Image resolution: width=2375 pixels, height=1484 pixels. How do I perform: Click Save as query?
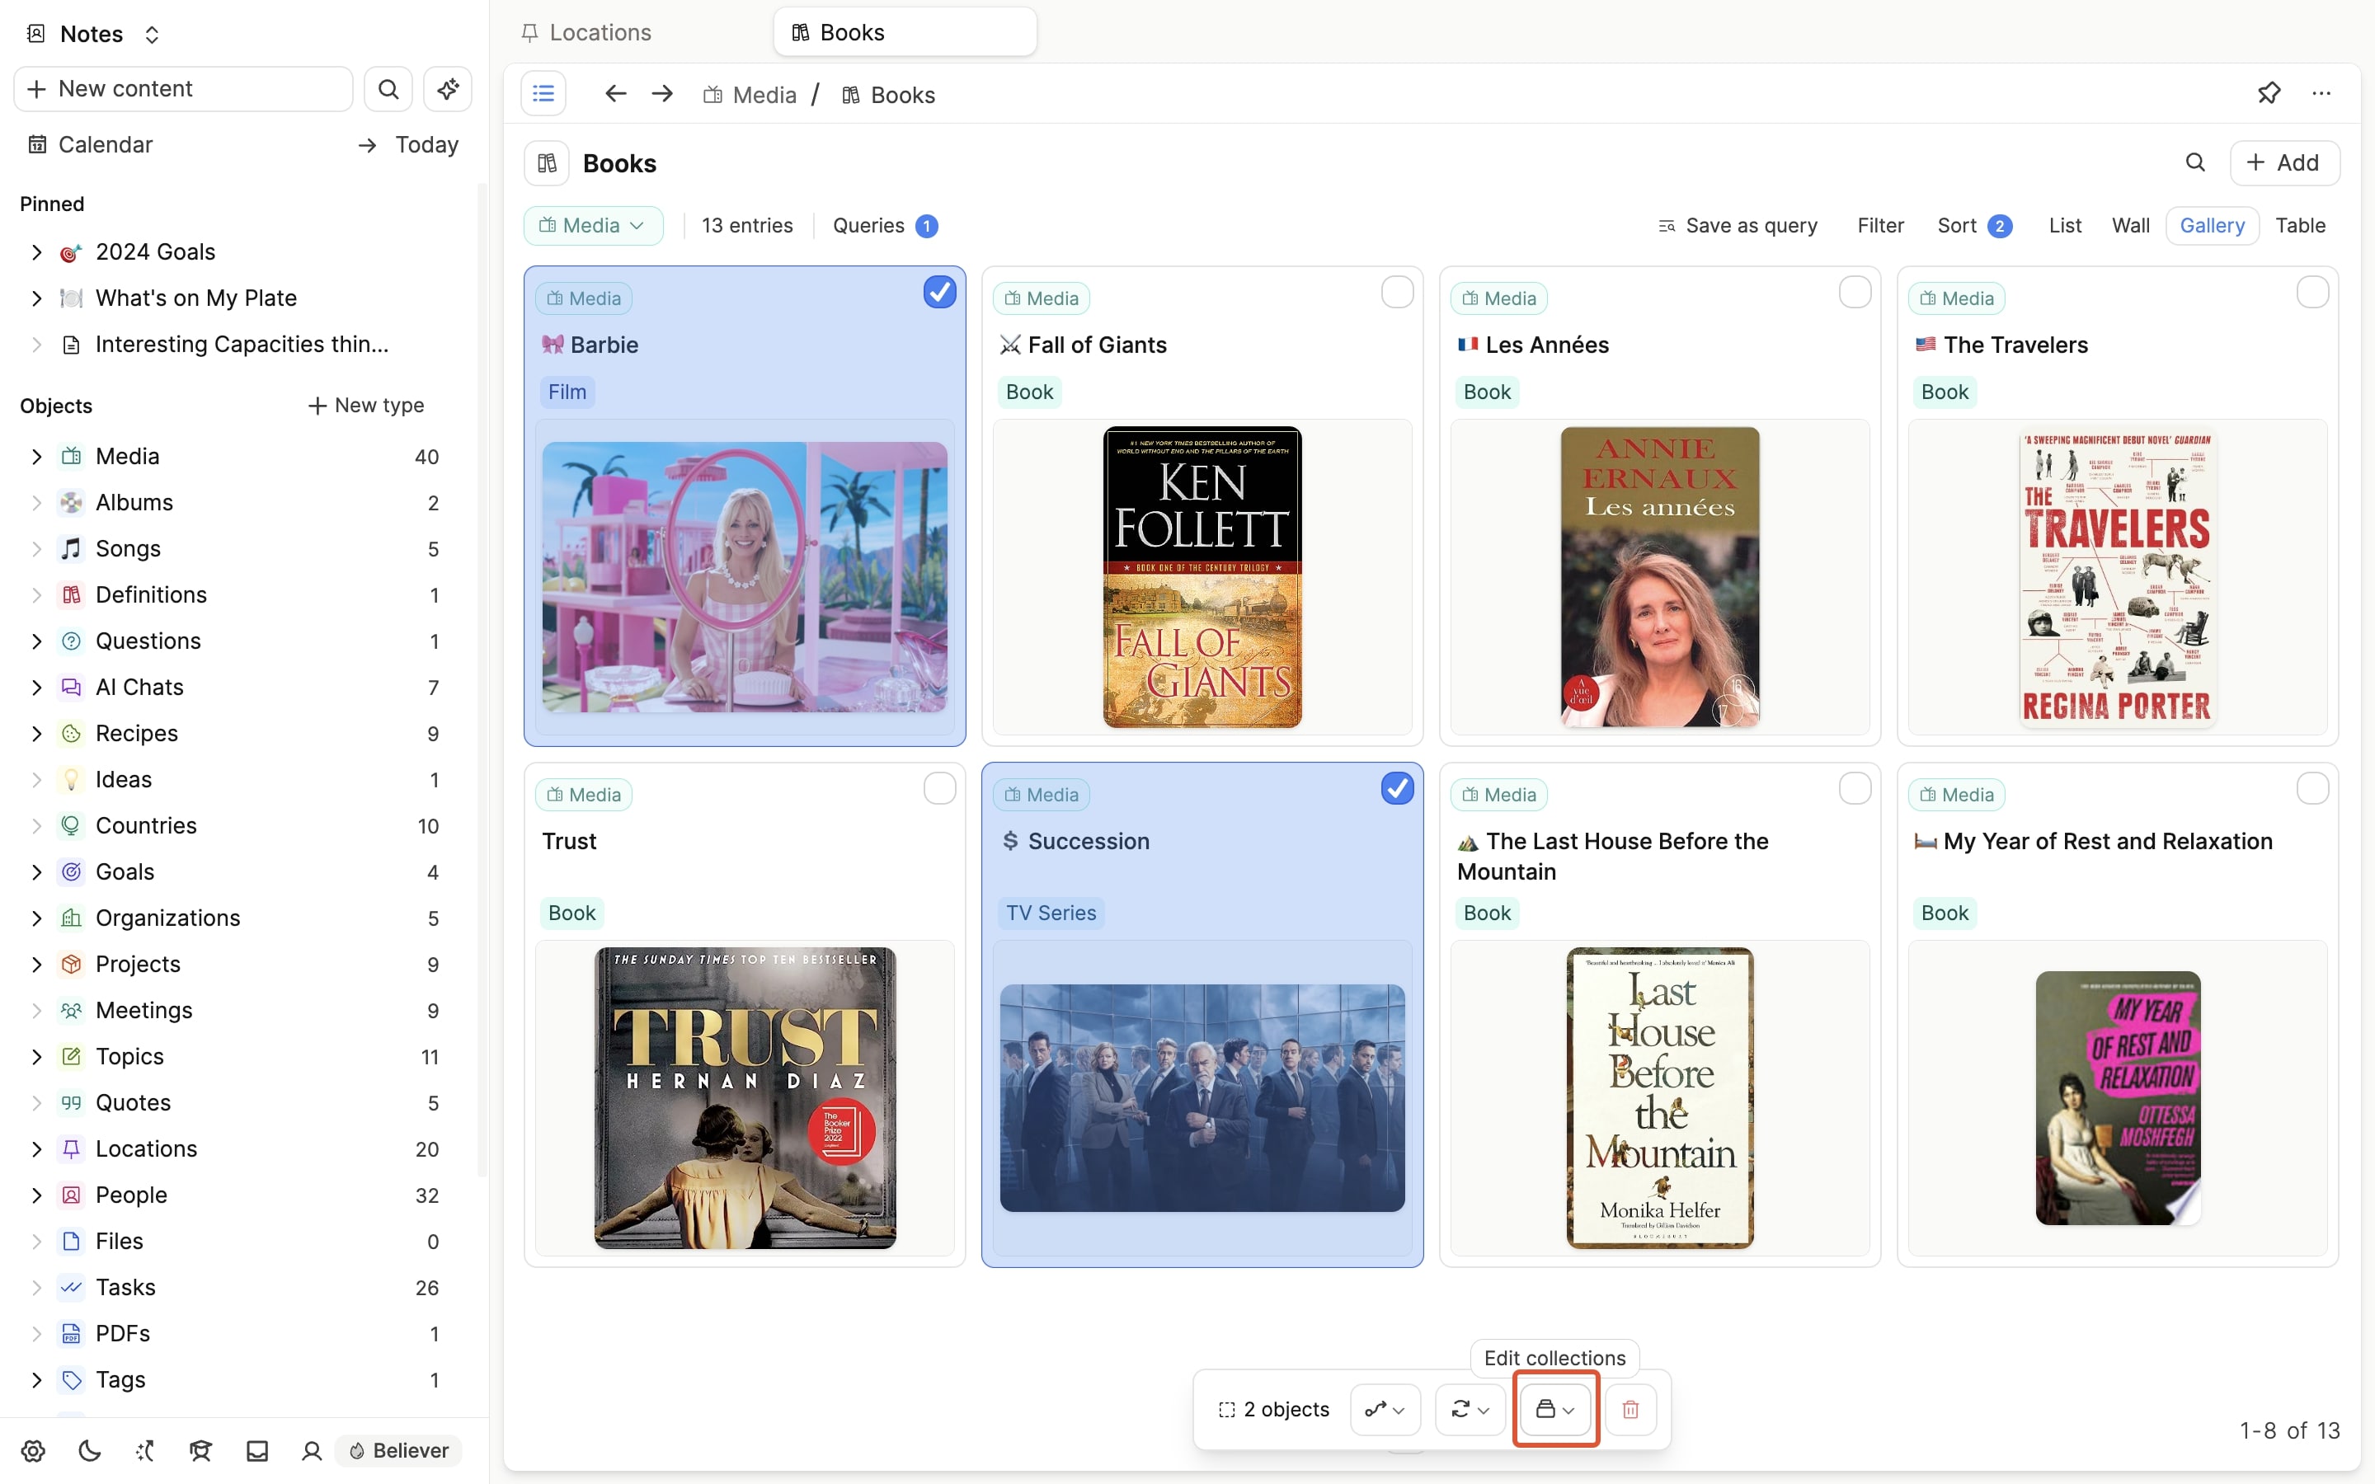point(1737,226)
